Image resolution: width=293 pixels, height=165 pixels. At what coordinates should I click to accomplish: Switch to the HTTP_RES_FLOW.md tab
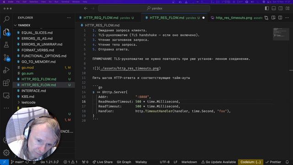pos(174,18)
